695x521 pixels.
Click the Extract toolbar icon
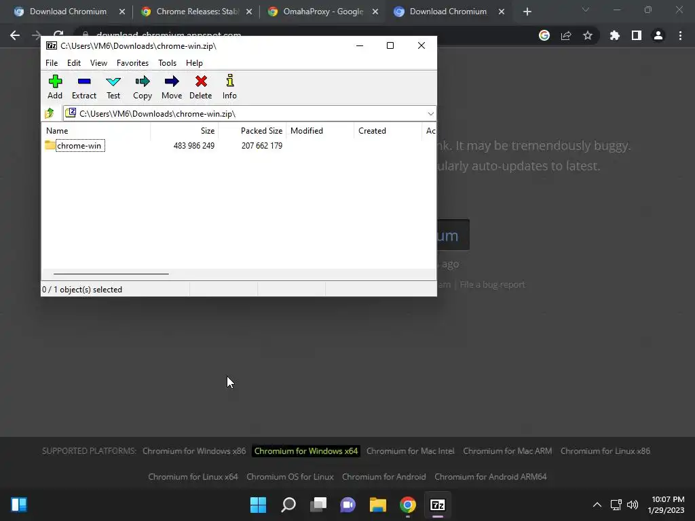point(83,87)
